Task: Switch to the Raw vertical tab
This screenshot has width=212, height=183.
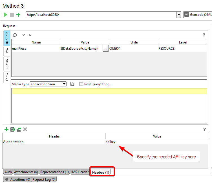Action: (x=7, y=51)
